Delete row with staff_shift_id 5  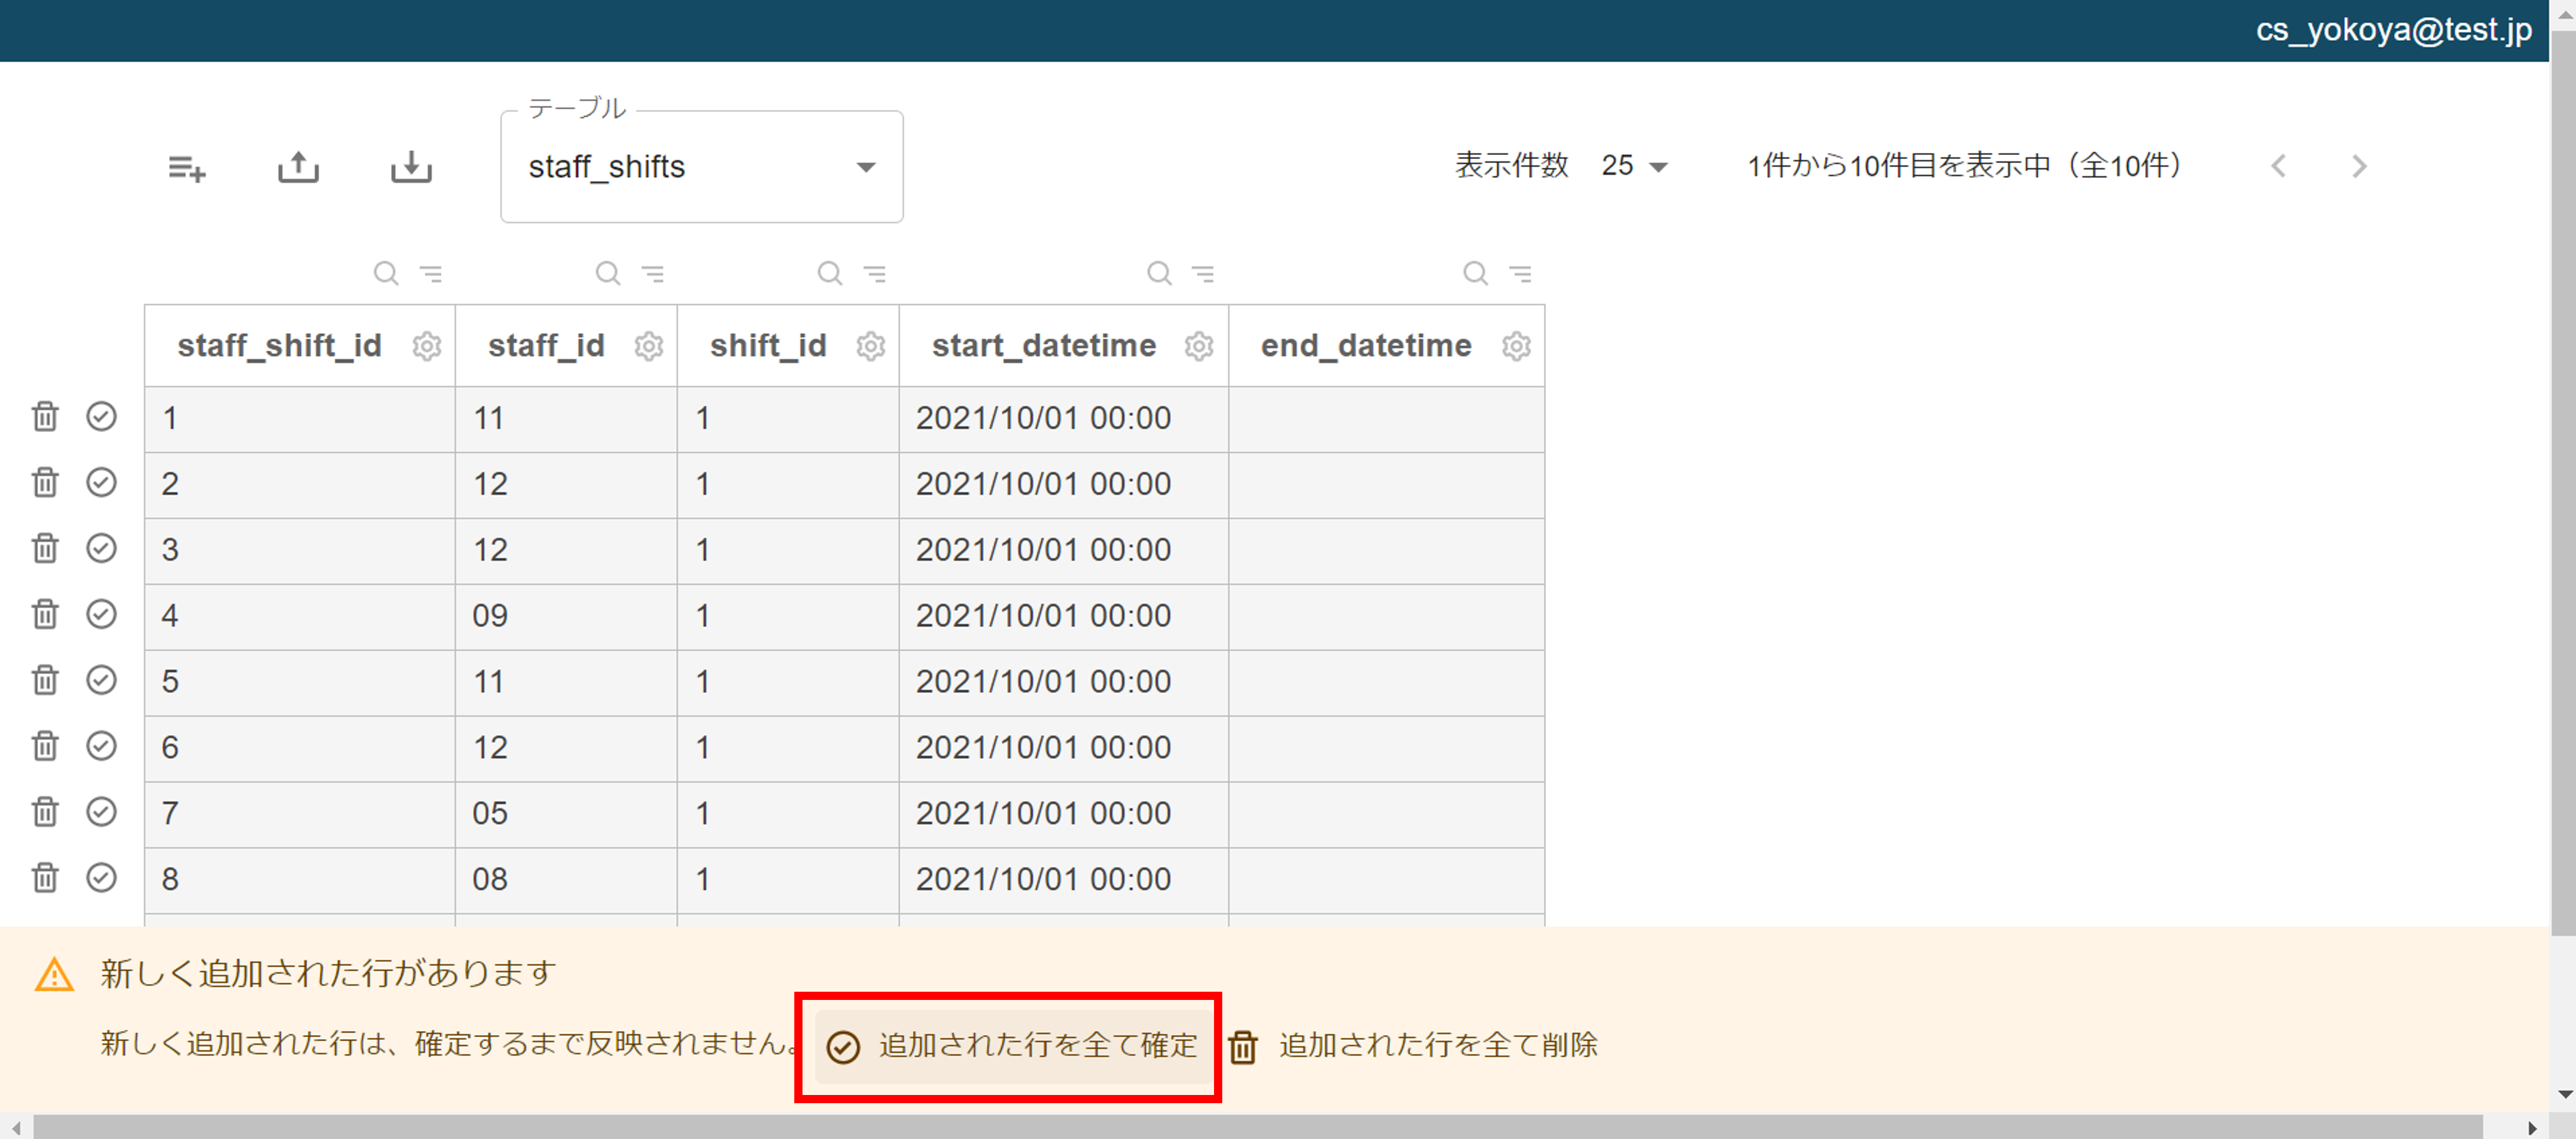click(x=45, y=680)
